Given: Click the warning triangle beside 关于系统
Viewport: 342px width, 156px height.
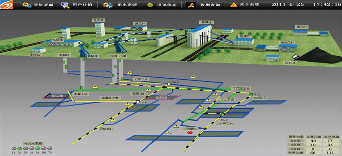Looking at the screenshot, I should tap(233, 5).
